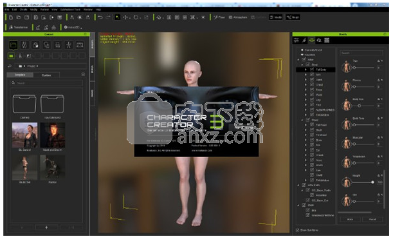Select the Warrior template thumbnail
The image size is (393, 239).
[52, 167]
